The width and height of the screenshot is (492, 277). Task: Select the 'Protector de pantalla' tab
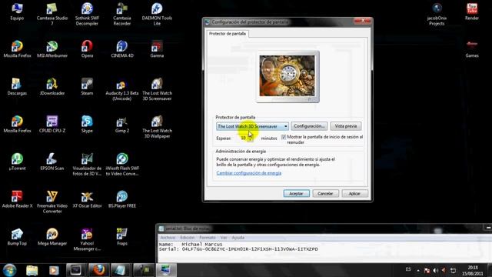click(x=228, y=34)
